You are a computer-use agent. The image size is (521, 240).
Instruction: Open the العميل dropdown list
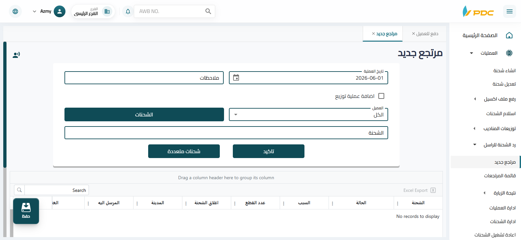click(x=308, y=114)
